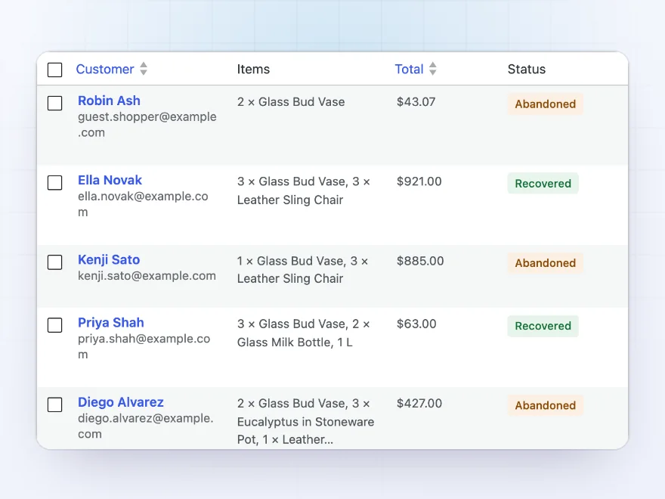View Kenji Sato's customer details
665x499 pixels.
coord(109,259)
